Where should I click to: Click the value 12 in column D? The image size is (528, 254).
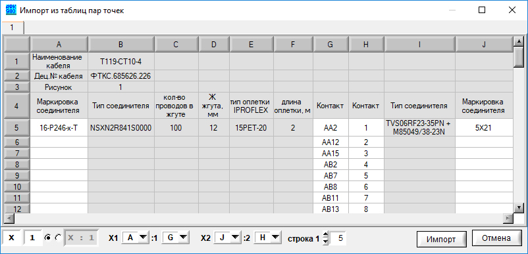tap(214, 127)
